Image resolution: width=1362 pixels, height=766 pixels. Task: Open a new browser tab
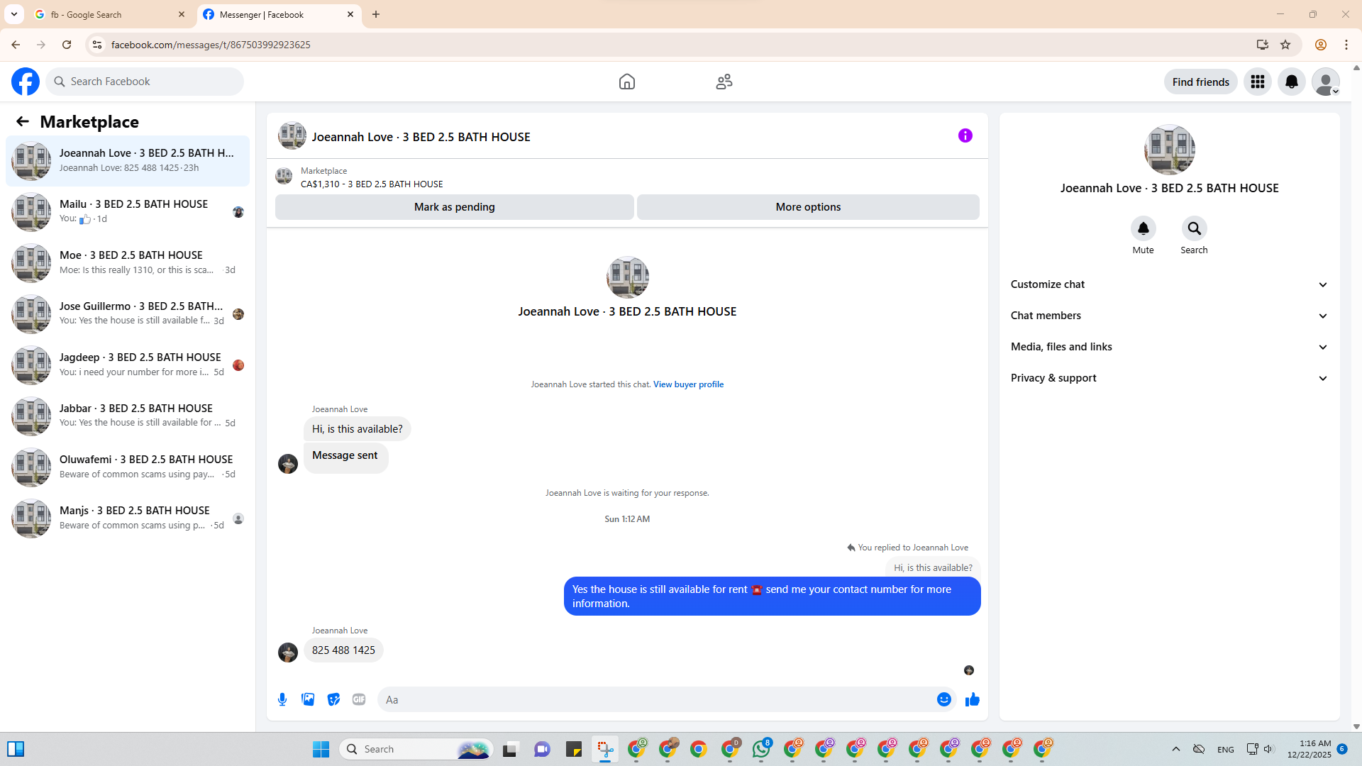[x=376, y=14]
